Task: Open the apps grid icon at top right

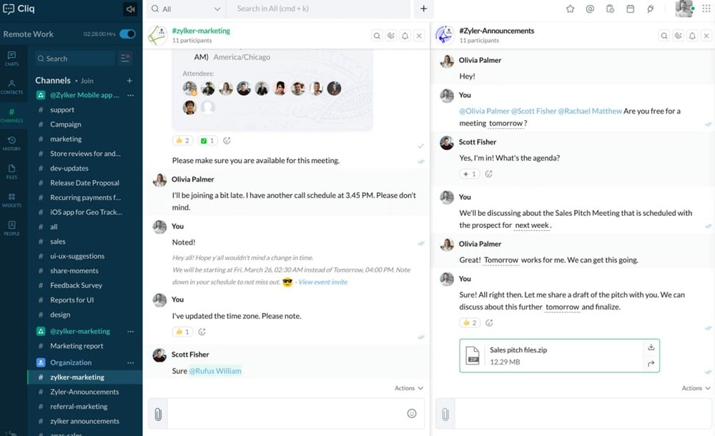Action: [706, 9]
